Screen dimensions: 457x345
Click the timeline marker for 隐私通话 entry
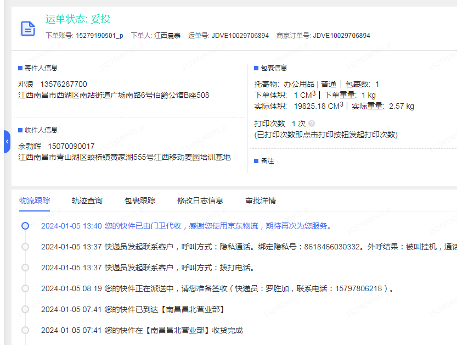coord(25,247)
